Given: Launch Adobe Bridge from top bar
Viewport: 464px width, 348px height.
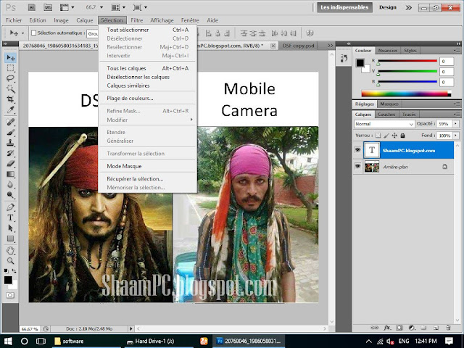Looking at the screenshot, I should tap(32, 7).
